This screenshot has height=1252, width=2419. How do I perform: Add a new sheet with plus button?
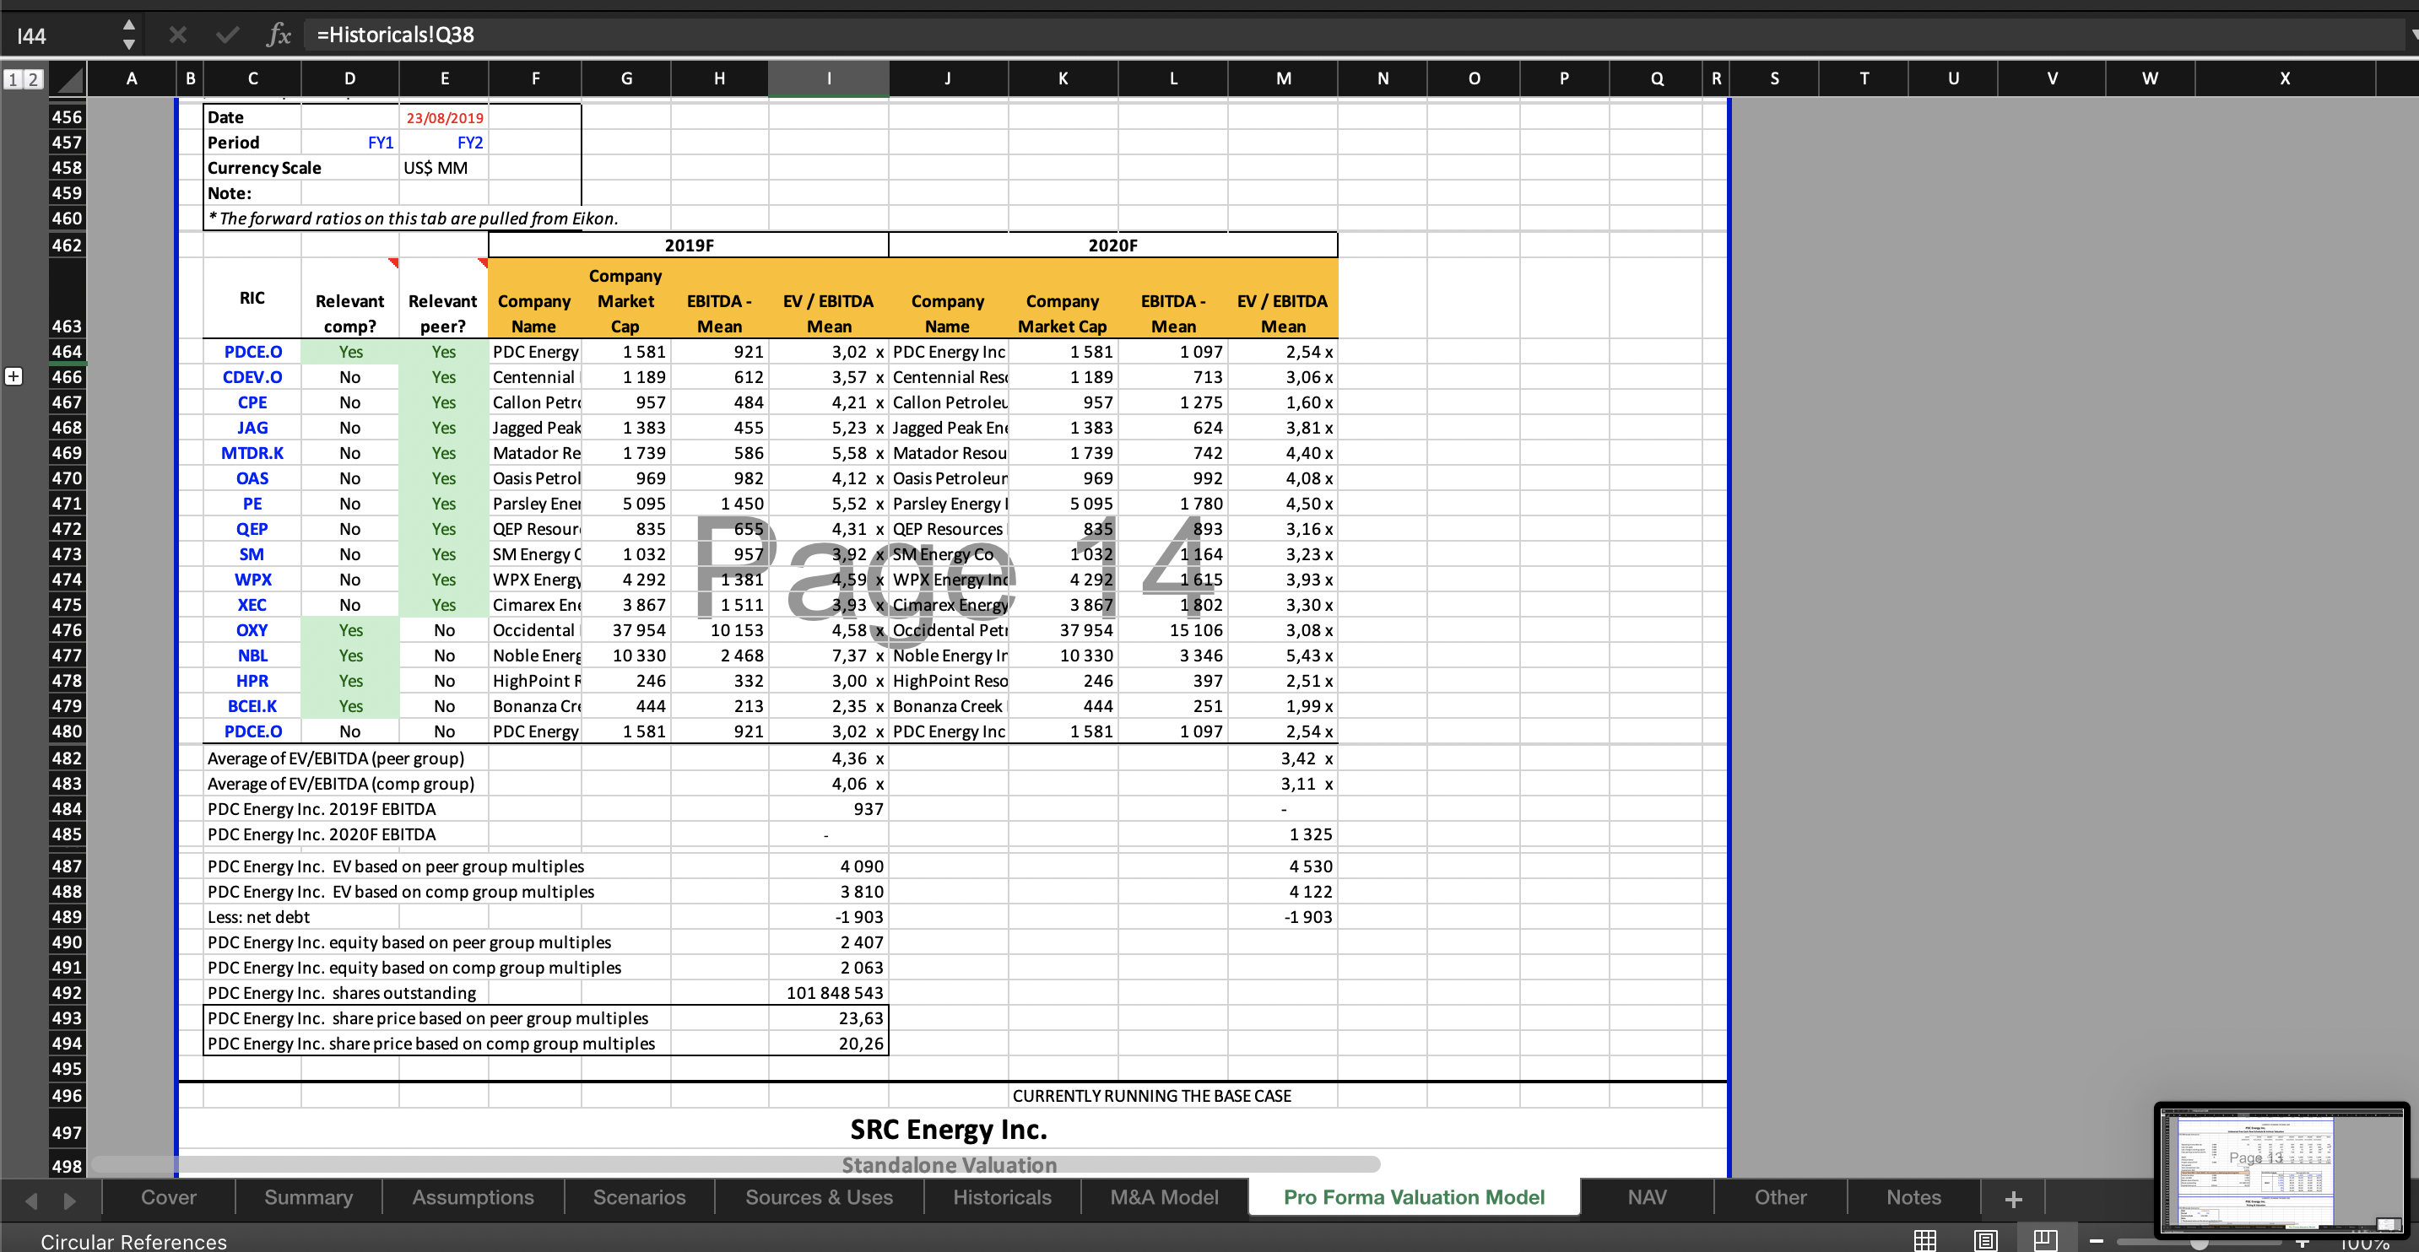(x=2012, y=1199)
